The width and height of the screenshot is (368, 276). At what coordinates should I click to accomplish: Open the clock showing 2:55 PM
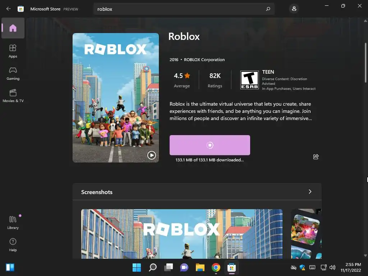point(351,267)
